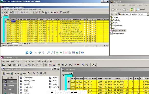
Task: Click the New Record icon in the large Access toolbar
Action: click(x=75, y=65)
